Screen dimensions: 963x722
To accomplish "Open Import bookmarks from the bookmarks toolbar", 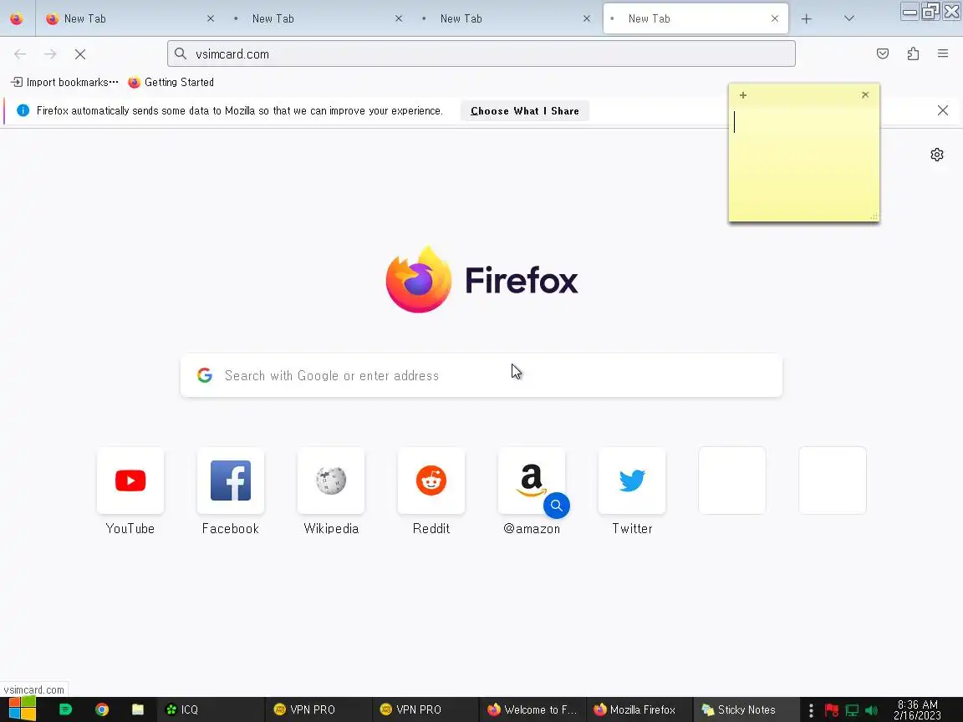I will tap(64, 82).
